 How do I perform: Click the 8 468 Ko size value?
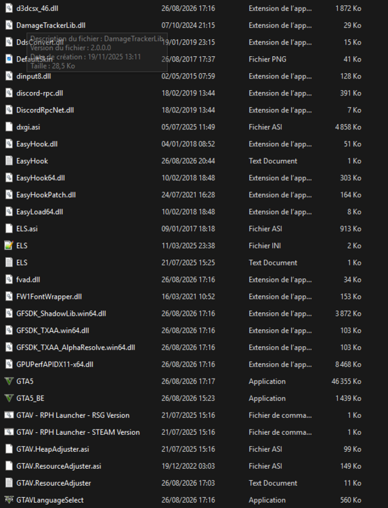[x=348, y=364]
